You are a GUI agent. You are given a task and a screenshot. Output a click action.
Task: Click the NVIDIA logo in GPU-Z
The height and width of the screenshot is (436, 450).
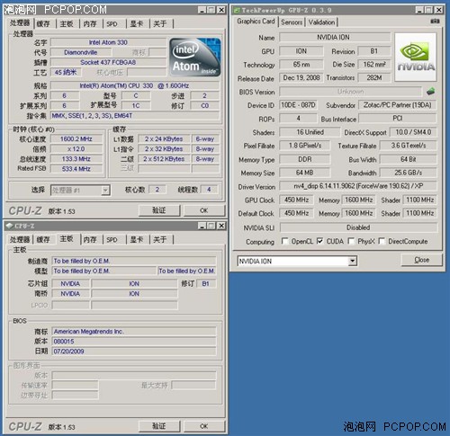[416, 57]
